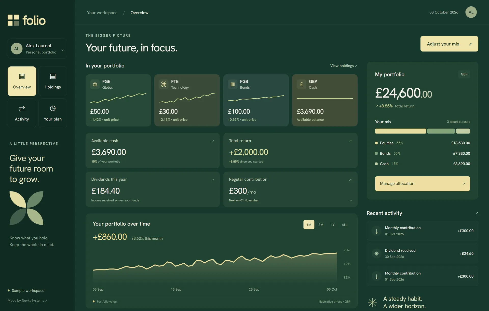Click the portfolio over time chart line
Image resolution: width=489 pixels, height=311 pixels.
pyautogui.click(x=215, y=262)
